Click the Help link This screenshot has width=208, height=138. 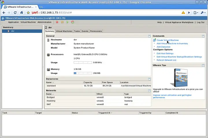coord(159,23)
